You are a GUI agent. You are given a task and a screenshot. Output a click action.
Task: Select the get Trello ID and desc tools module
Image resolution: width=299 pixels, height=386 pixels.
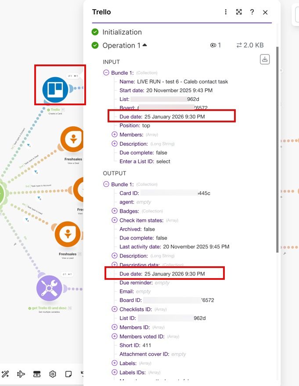tap(49, 288)
